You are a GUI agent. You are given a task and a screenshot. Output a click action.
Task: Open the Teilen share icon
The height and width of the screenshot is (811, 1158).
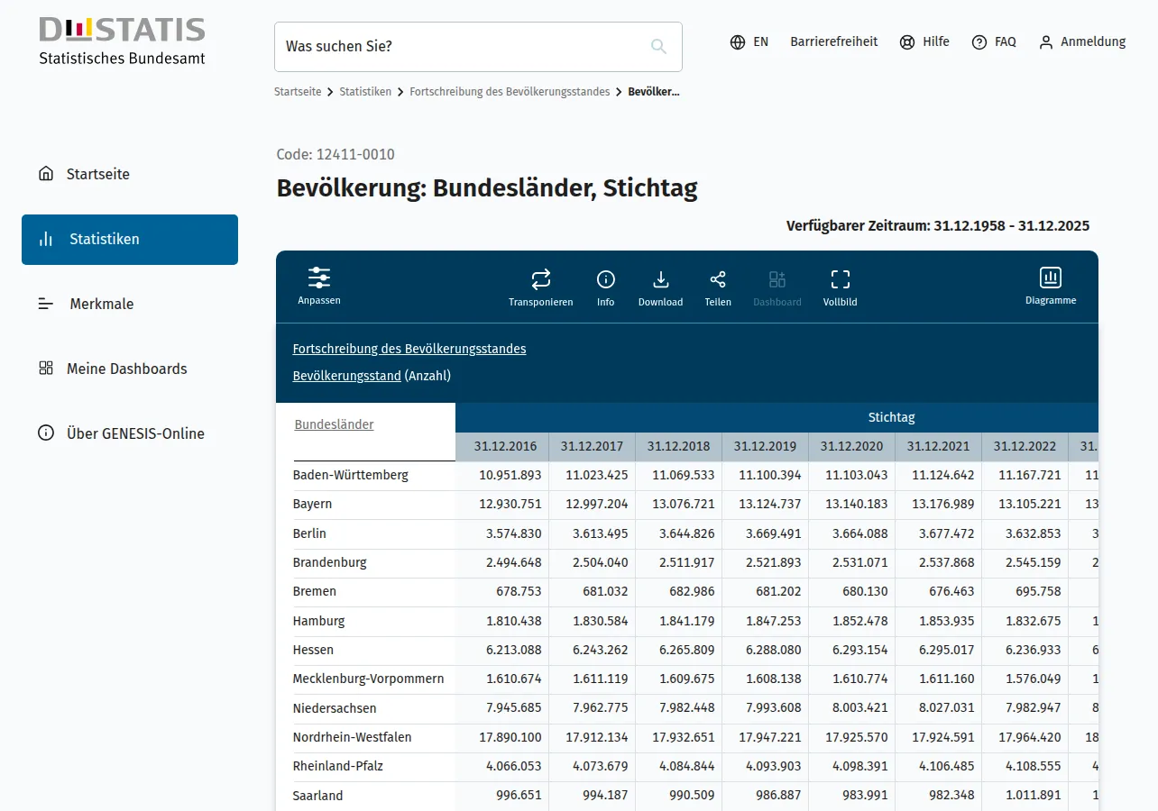click(718, 279)
